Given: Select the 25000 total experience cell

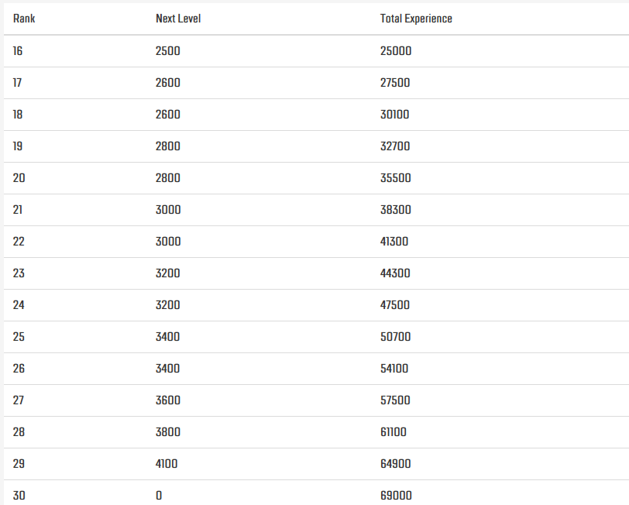Looking at the screenshot, I should (x=396, y=51).
